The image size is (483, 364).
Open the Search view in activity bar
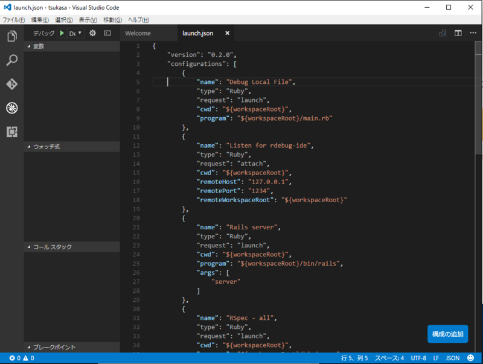[x=12, y=60]
